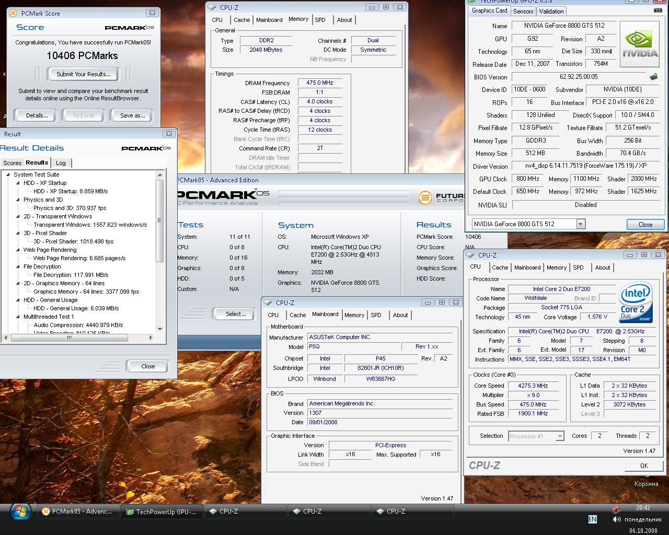The height and width of the screenshot is (535, 669).
Task: Click the network tray icon above the volume icon
Action: (x=616, y=509)
